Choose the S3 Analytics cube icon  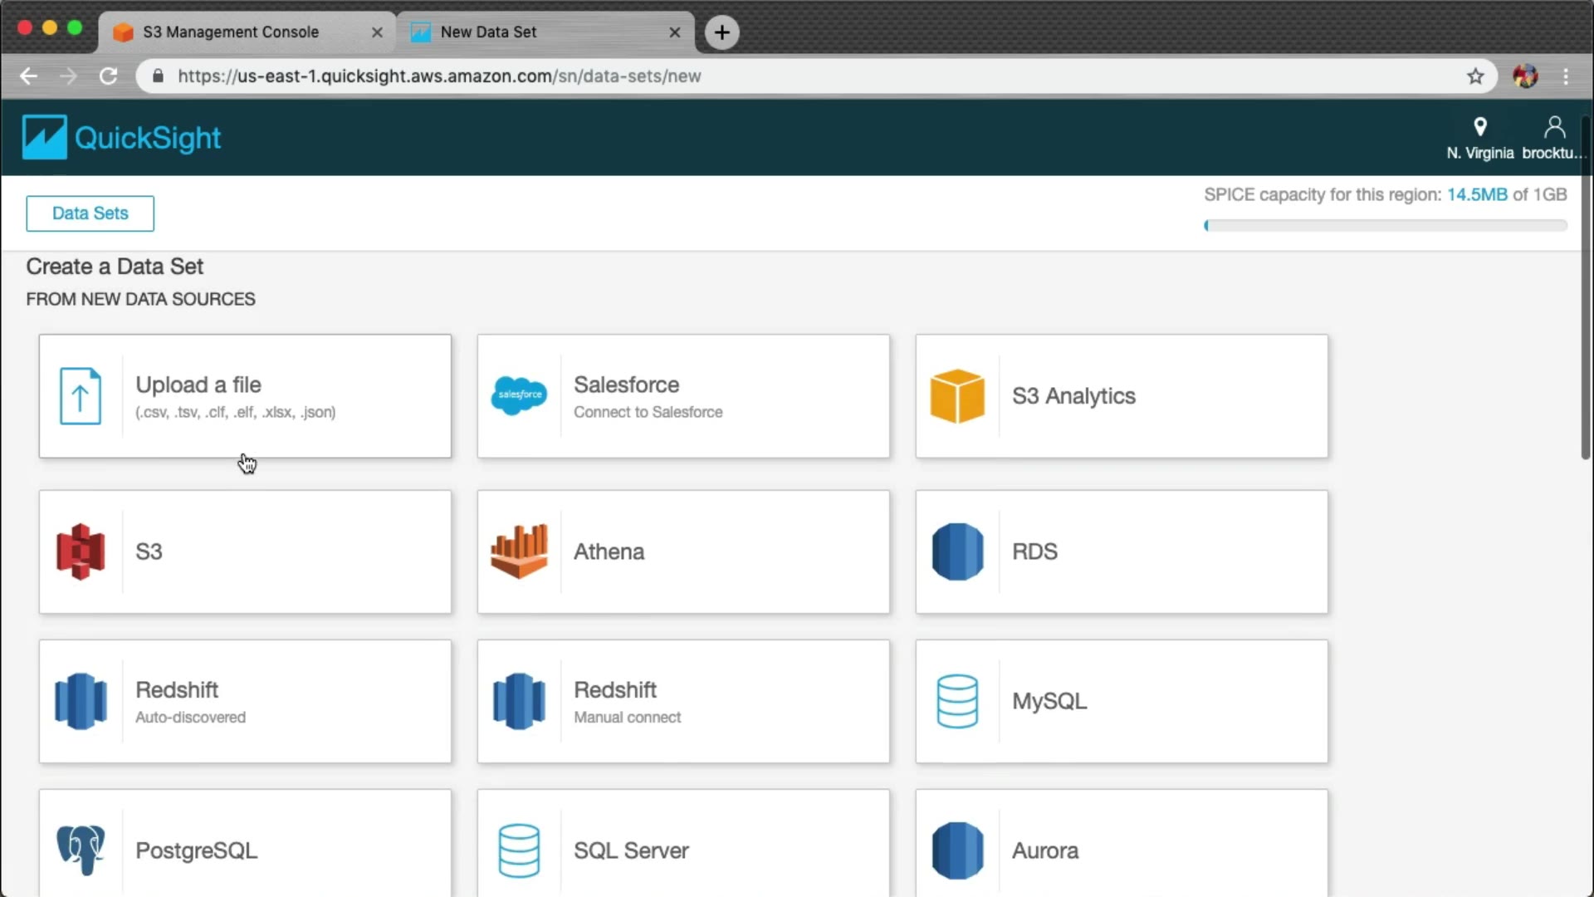click(x=957, y=396)
